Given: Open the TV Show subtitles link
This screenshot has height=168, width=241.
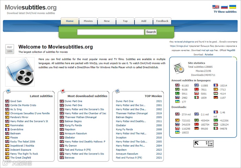Looking at the screenshot, I should pyautogui.click(x=225, y=12).
